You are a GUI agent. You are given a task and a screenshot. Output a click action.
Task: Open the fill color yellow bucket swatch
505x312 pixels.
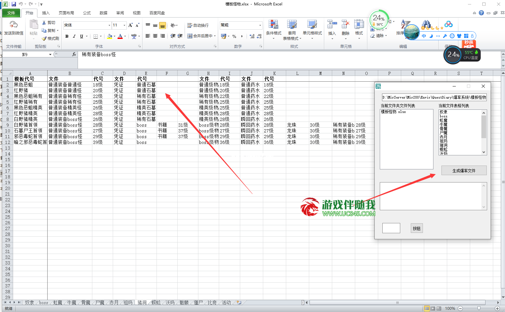(110, 36)
